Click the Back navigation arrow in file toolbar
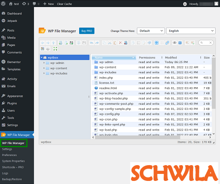 [43, 43]
